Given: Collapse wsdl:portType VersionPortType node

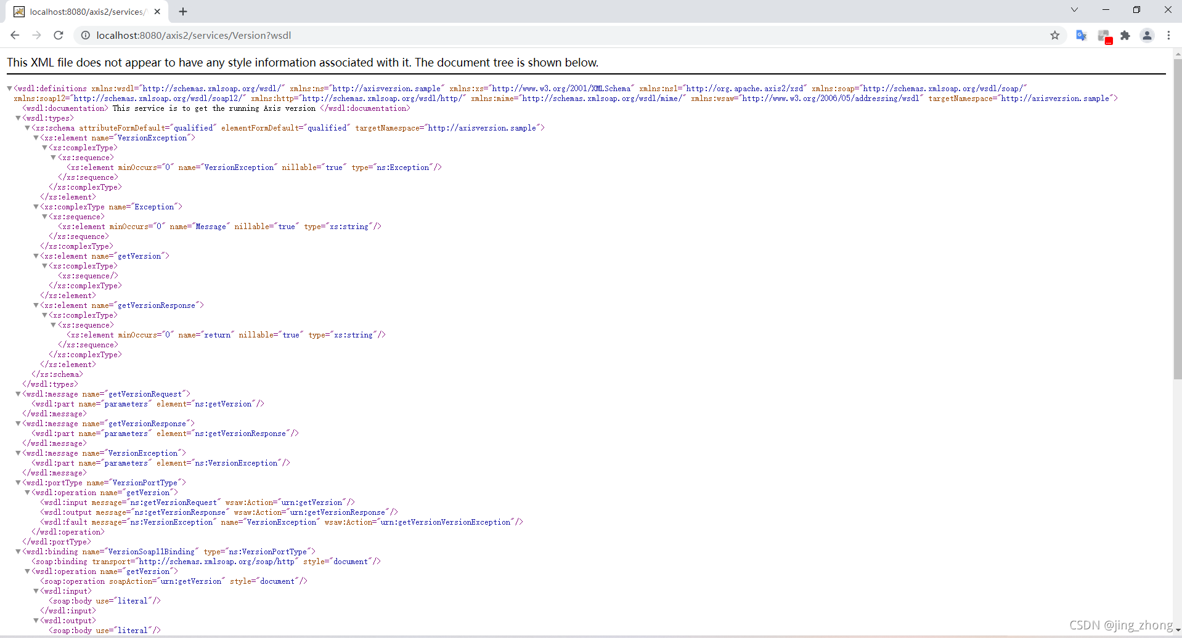Looking at the screenshot, I should pos(18,483).
